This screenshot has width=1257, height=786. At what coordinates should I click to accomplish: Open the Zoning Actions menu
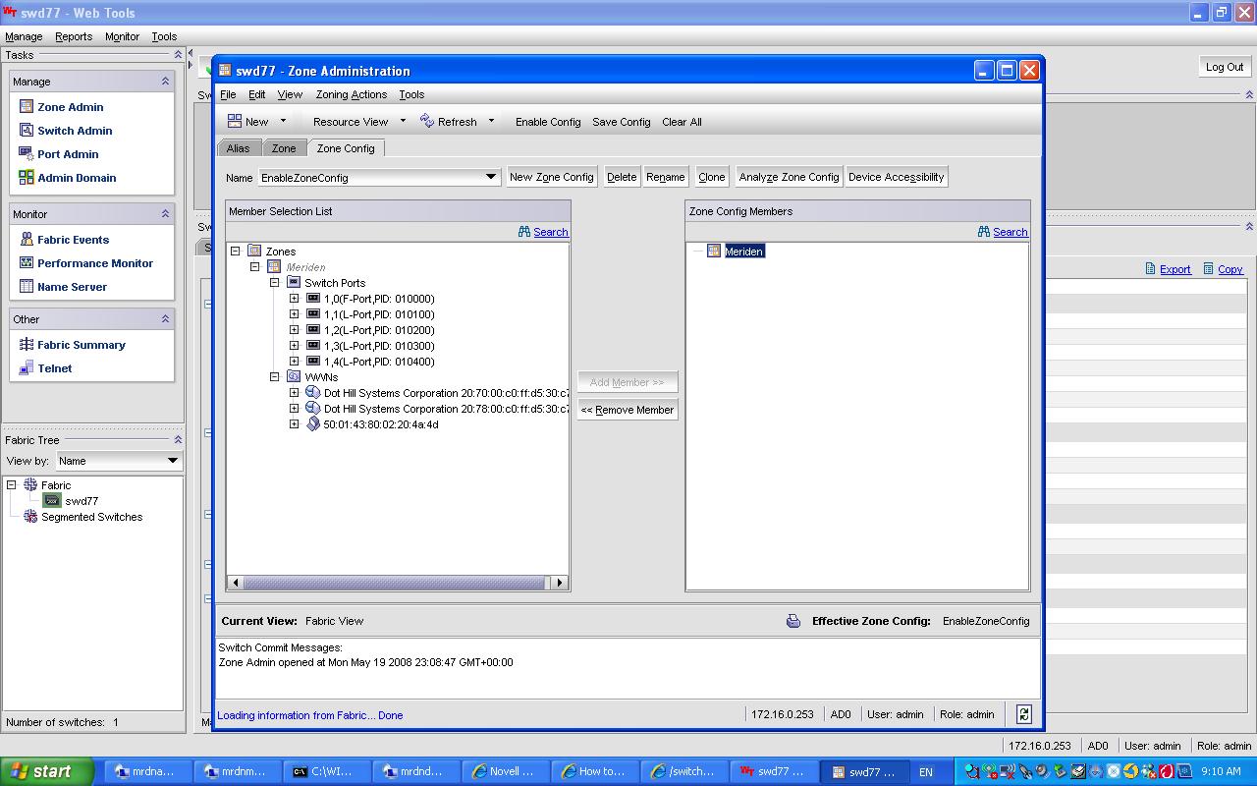click(351, 94)
